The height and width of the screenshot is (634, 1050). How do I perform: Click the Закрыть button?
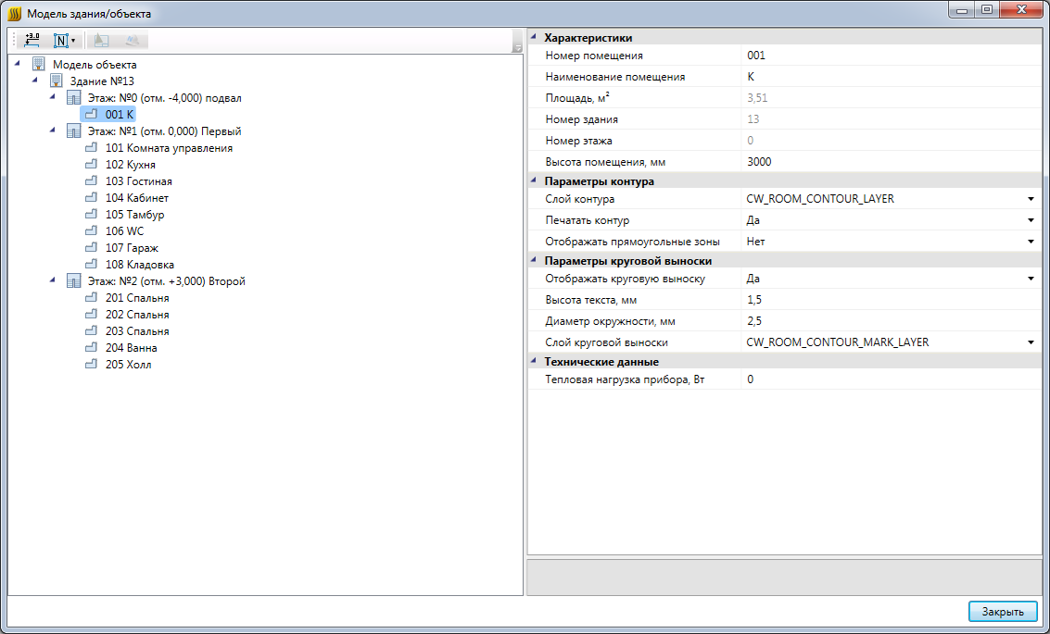(x=1003, y=611)
